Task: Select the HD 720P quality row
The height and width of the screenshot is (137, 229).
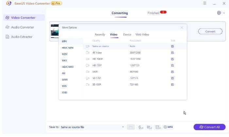Action: 135,65
